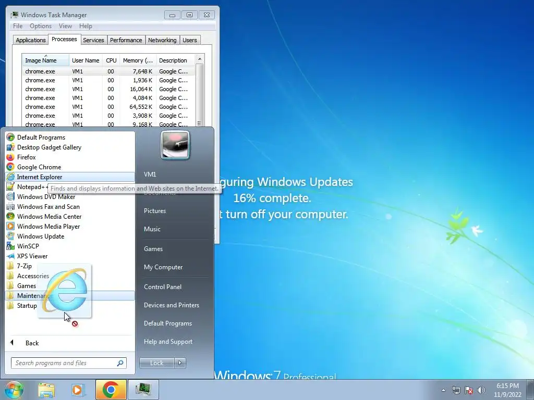534x400 pixels.
Task: Sort by the CPU column header
Action: coord(111,60)
